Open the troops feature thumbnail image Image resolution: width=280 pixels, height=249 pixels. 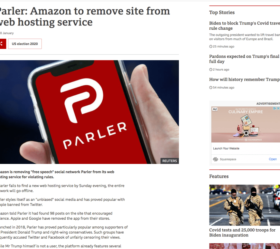245,205
